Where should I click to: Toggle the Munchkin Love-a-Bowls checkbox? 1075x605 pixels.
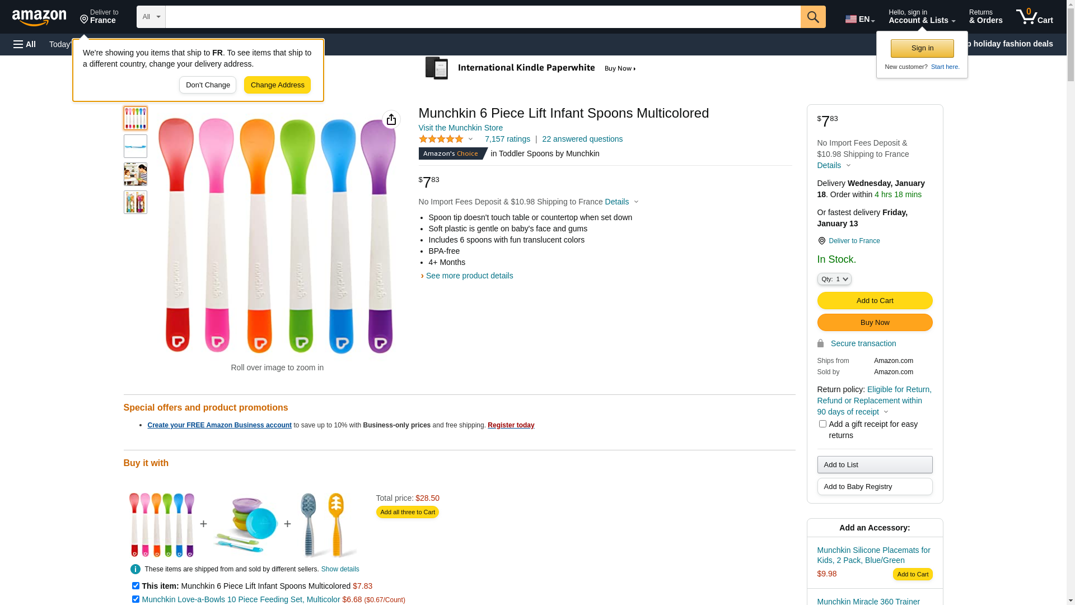tap(135, 599)
